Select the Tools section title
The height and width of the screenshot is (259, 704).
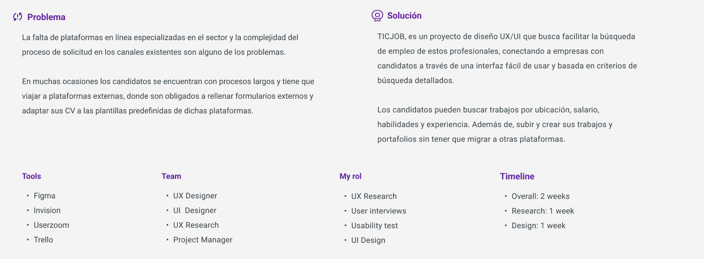(32, 176)
